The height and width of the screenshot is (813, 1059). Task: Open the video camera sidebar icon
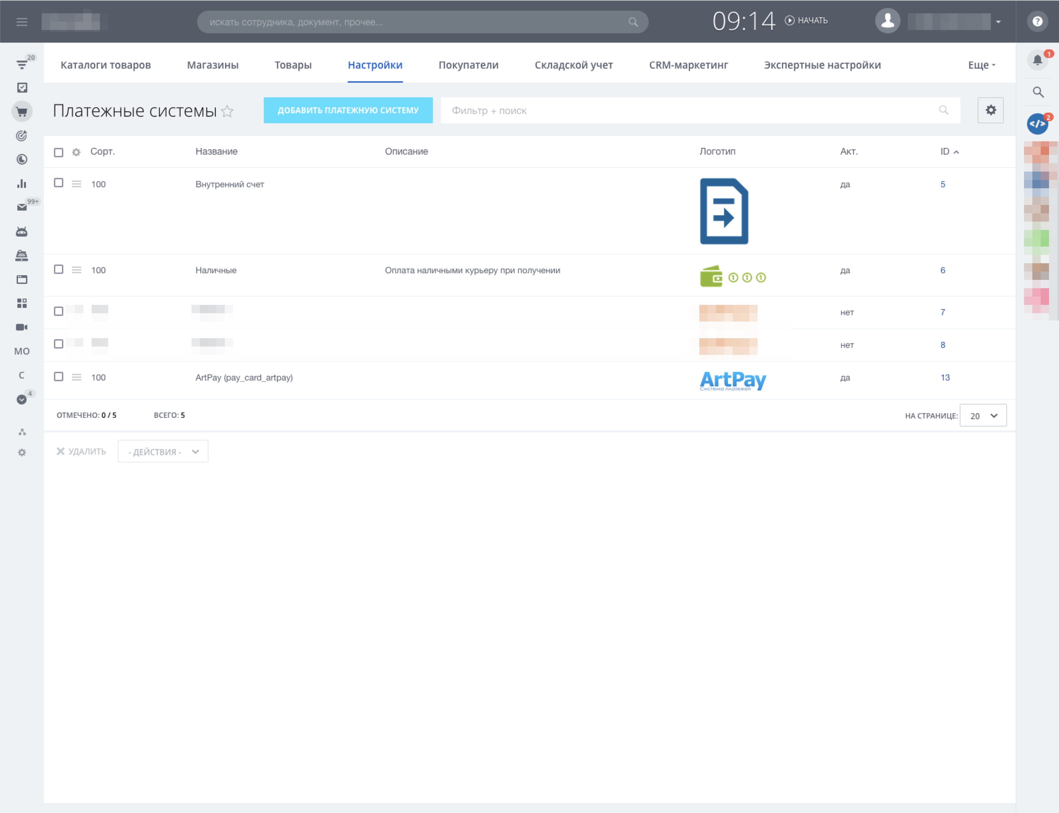point(22,327)
